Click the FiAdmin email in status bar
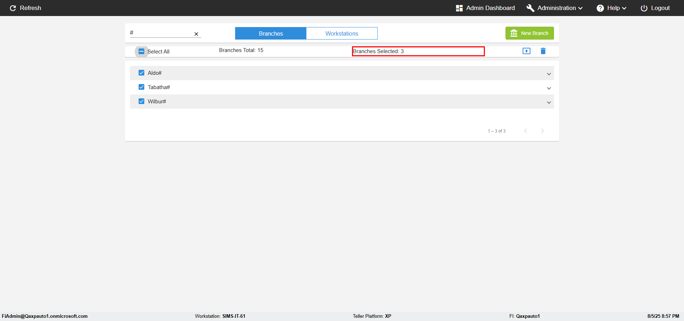 (45, 316)
